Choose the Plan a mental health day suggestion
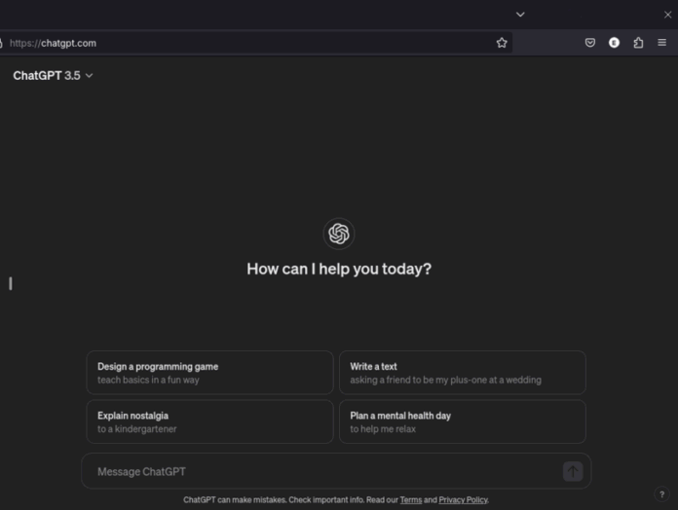Viewport: 678px width, 510px height. click(x=463, y=421)
